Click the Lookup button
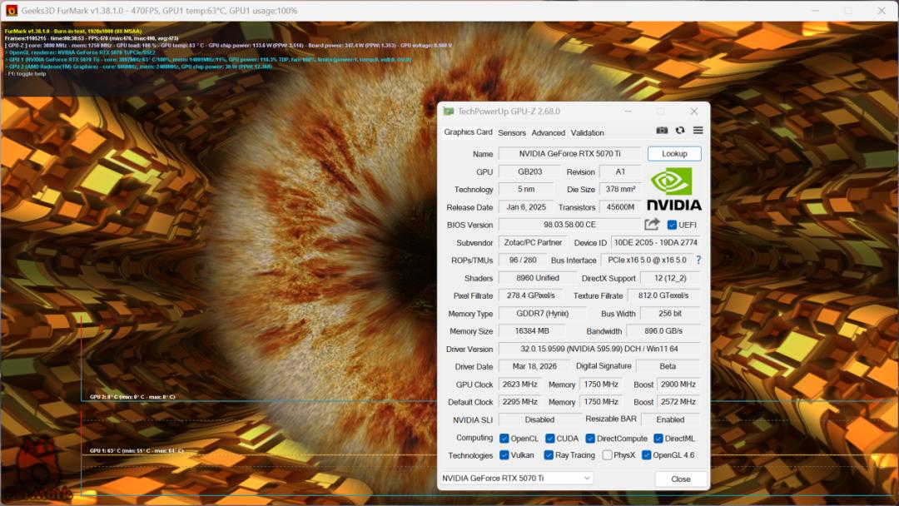899x506 pixels. tap(674, 154)
